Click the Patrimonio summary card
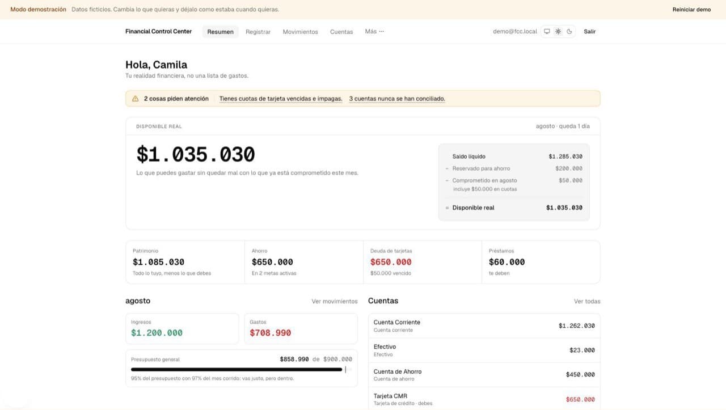 pos(185,262)
